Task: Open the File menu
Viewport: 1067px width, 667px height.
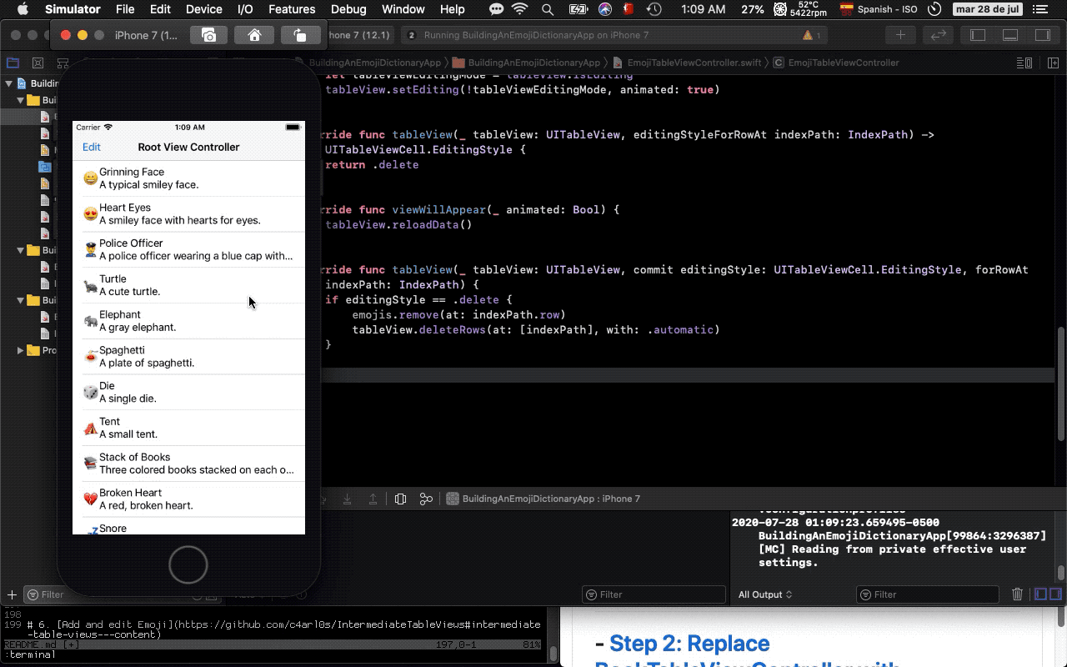Action: click(x=125, y=9)
